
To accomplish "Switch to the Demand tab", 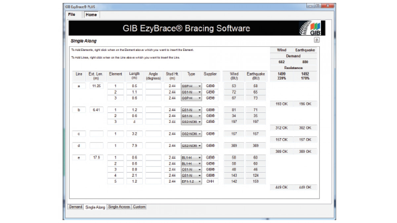I will point(75,207).
